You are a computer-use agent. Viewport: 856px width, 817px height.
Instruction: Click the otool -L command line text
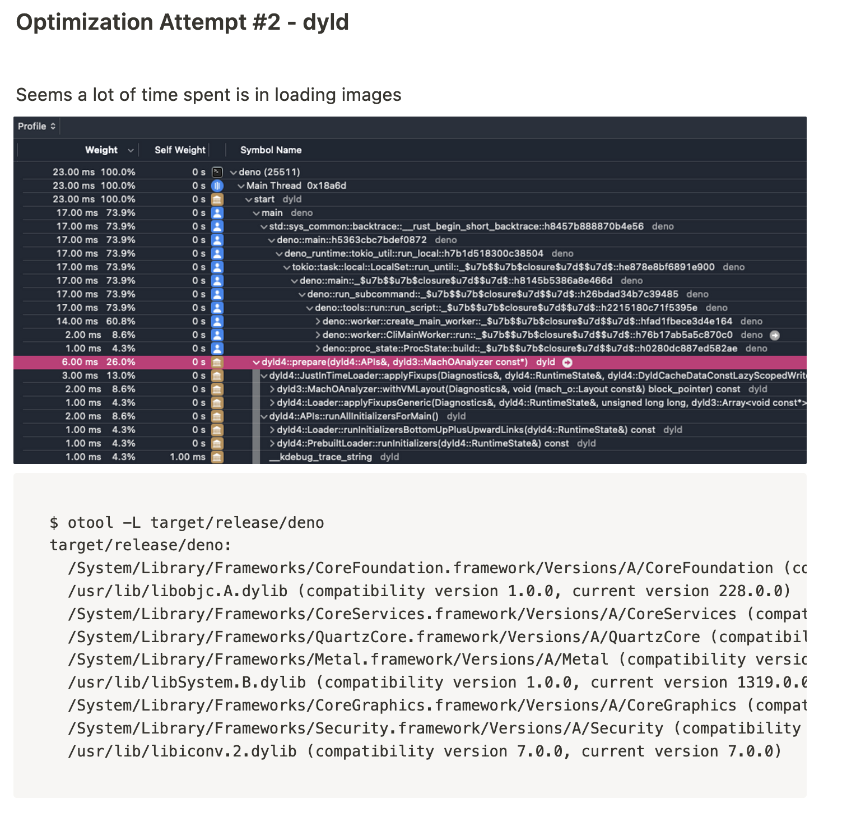click(187, 523)
